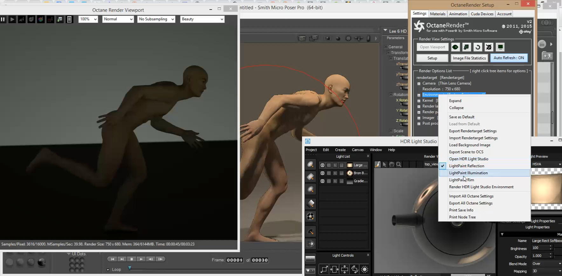Image resolution: width=562 pixels, height=276 pixels.
Task: Click the Image File Statistics button
Action: pyautogui.click(x=469, y=58)
